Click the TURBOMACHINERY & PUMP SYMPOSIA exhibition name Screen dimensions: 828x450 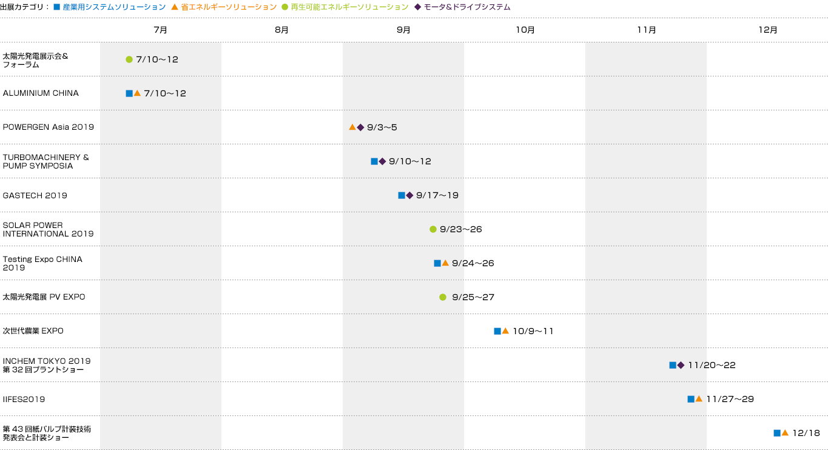45,161
